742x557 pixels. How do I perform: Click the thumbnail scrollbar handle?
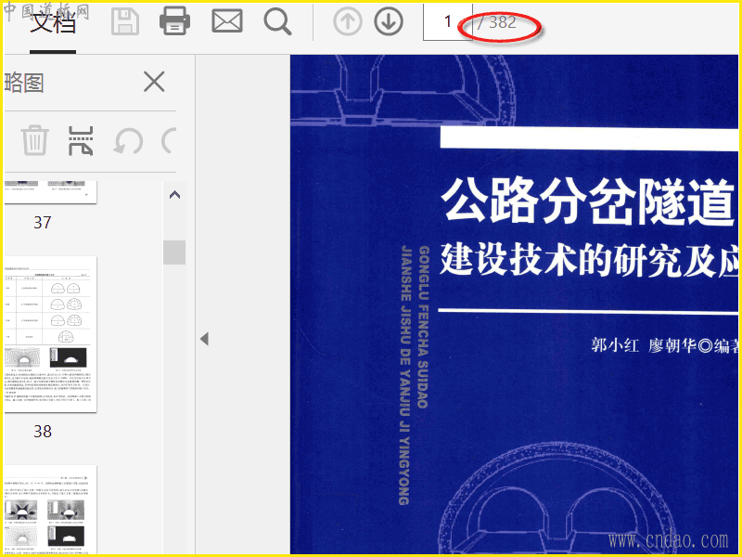click(x=174, y=252)
